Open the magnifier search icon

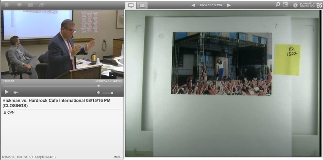point(278,5)
